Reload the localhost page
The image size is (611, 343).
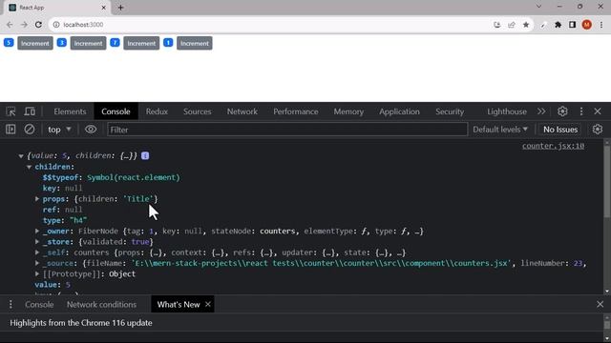(38, 25)
